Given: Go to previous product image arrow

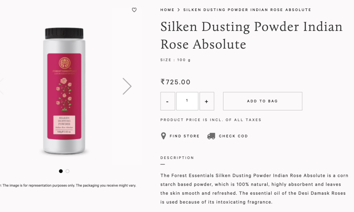Looking at the screenshot, I should pos(1,86).
